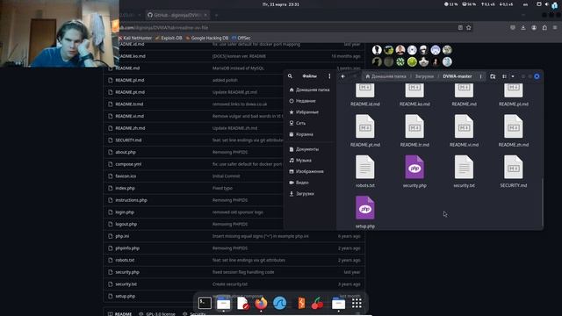Select README.vi.md file in Files
Viewport: 562px width, 316px height.
(465, 131)
